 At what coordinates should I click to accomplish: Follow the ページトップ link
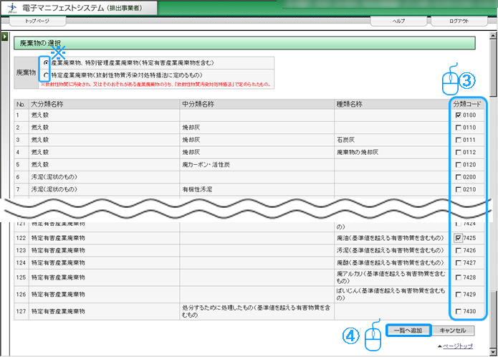point(458,346)
